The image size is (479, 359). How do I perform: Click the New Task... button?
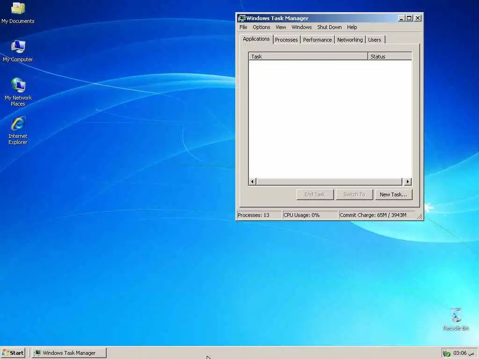click(x=393, y=194)
